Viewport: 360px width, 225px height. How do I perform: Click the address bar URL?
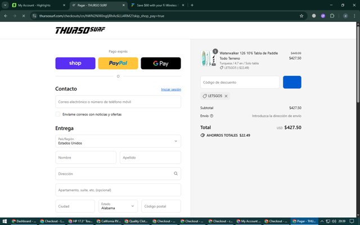[101, 16]
